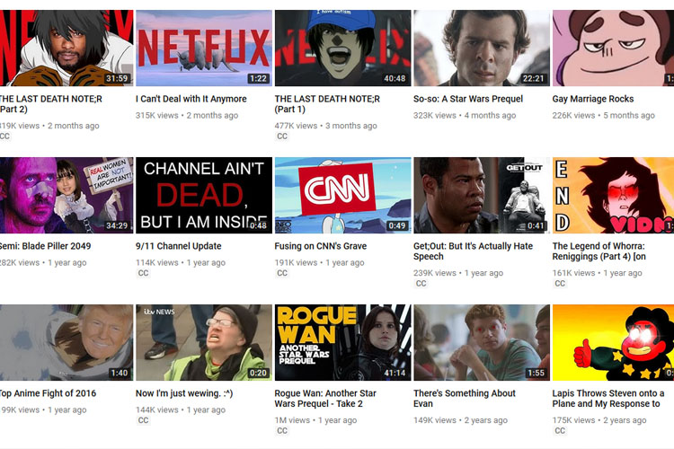Click the CC badge under 'Get;Out: But It's Actually Hate Speech'

tap(421, 283)
